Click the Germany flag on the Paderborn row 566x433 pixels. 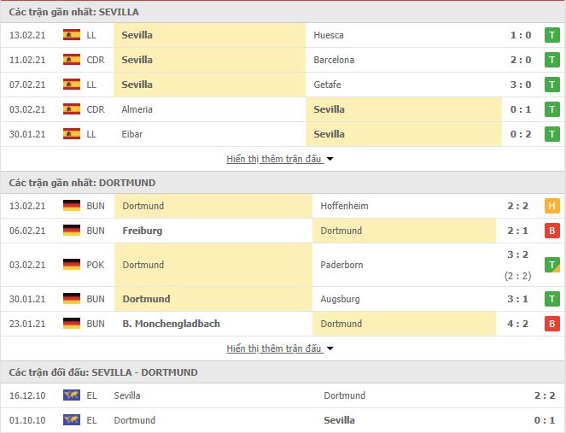tap(72, 265)
